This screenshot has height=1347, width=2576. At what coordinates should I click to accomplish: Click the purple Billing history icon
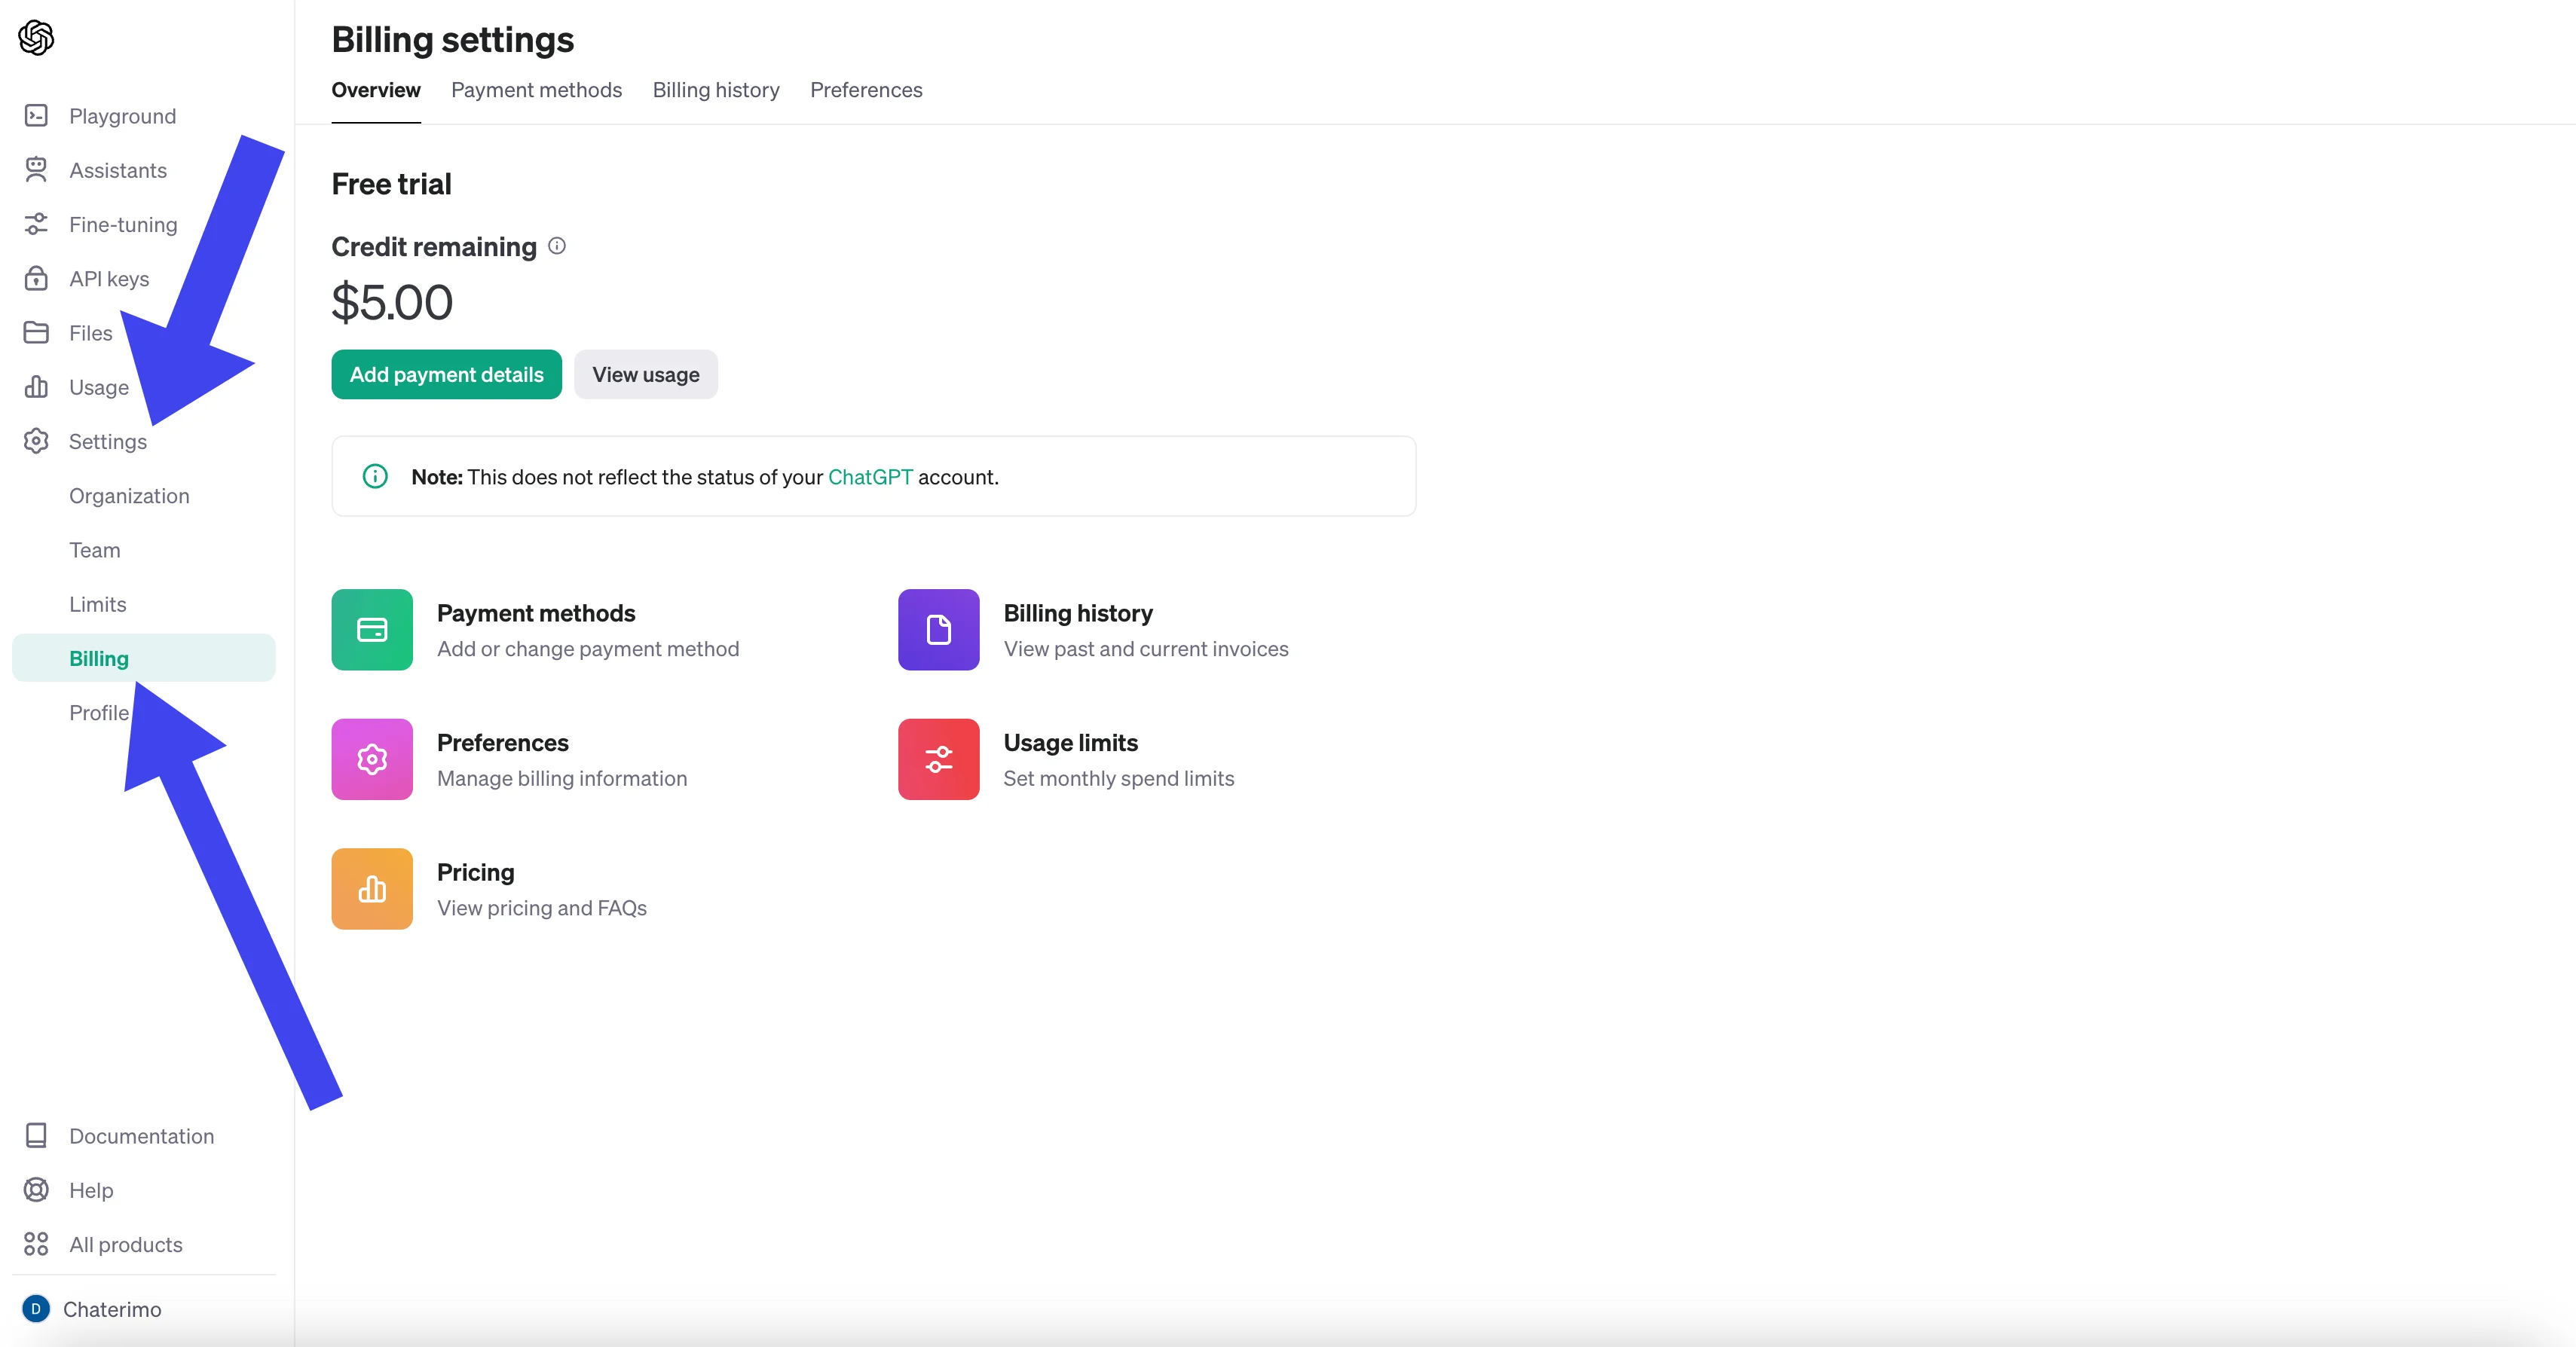pyautogui.click(x=938, y=630)
